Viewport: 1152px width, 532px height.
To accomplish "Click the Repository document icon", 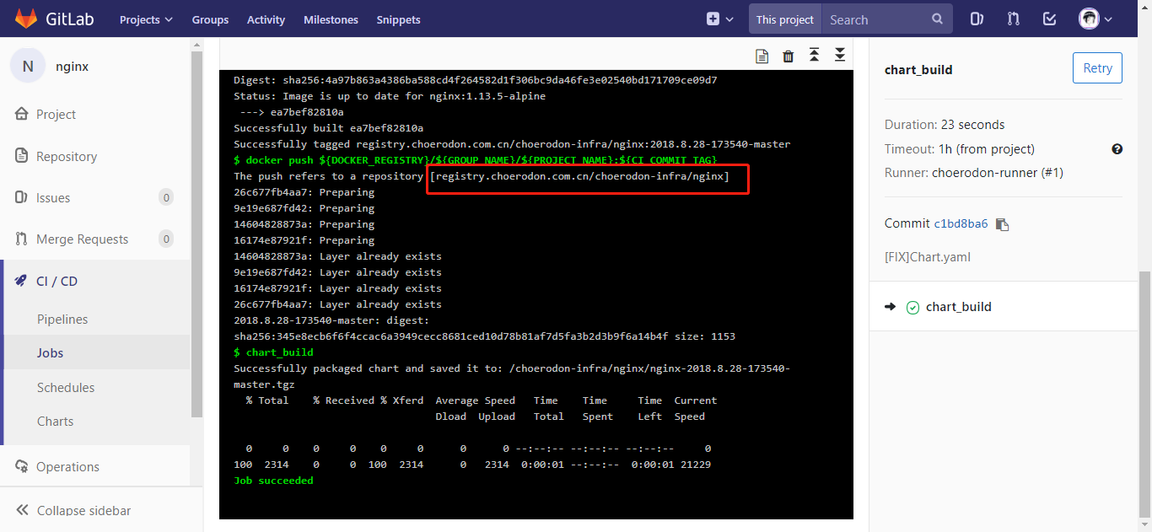I will (22, 156).
